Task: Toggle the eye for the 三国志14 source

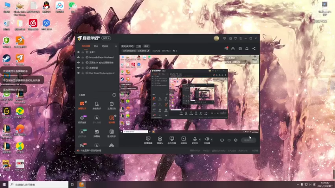Action: [78, 63]
